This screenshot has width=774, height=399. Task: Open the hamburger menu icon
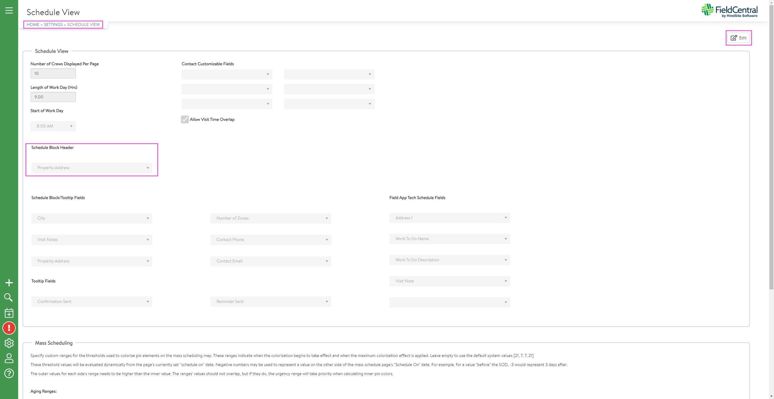tap(9, 11)
